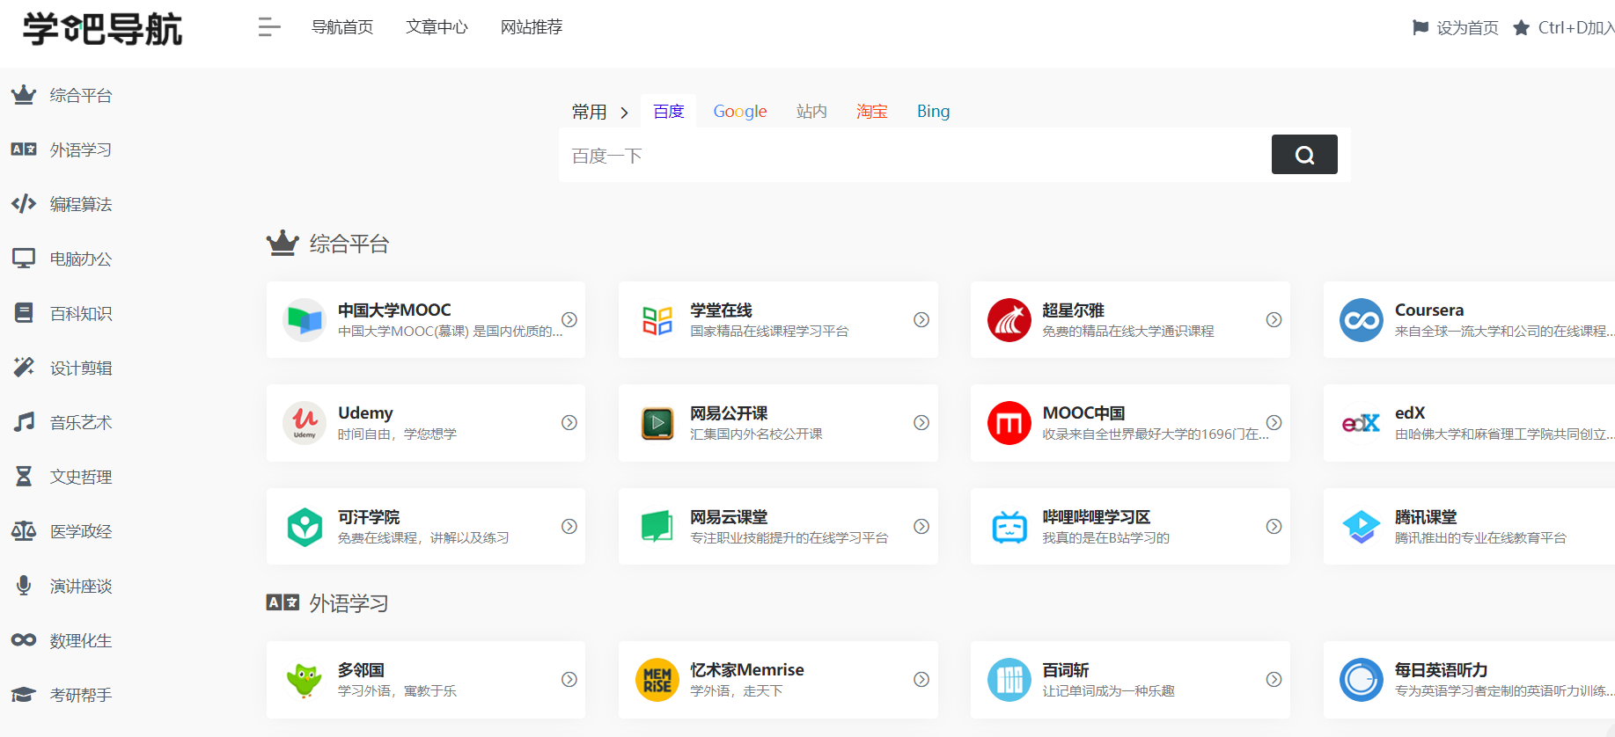Focus the 百度一下 search input field

pos(915,156)
